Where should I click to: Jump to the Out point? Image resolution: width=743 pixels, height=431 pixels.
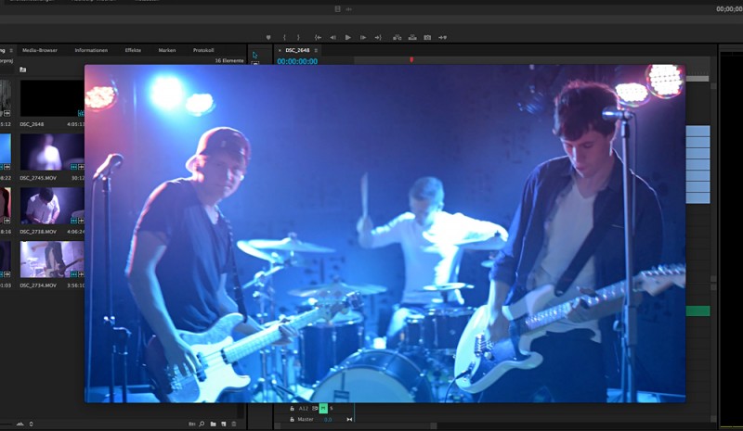point(378,37)
